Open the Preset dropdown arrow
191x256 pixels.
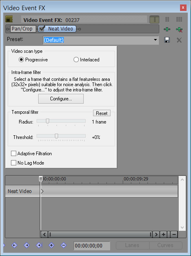155,40
